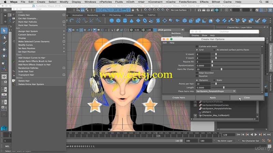Play animation backwards
This screenshot has height=153, width=273.
[252, 135]
